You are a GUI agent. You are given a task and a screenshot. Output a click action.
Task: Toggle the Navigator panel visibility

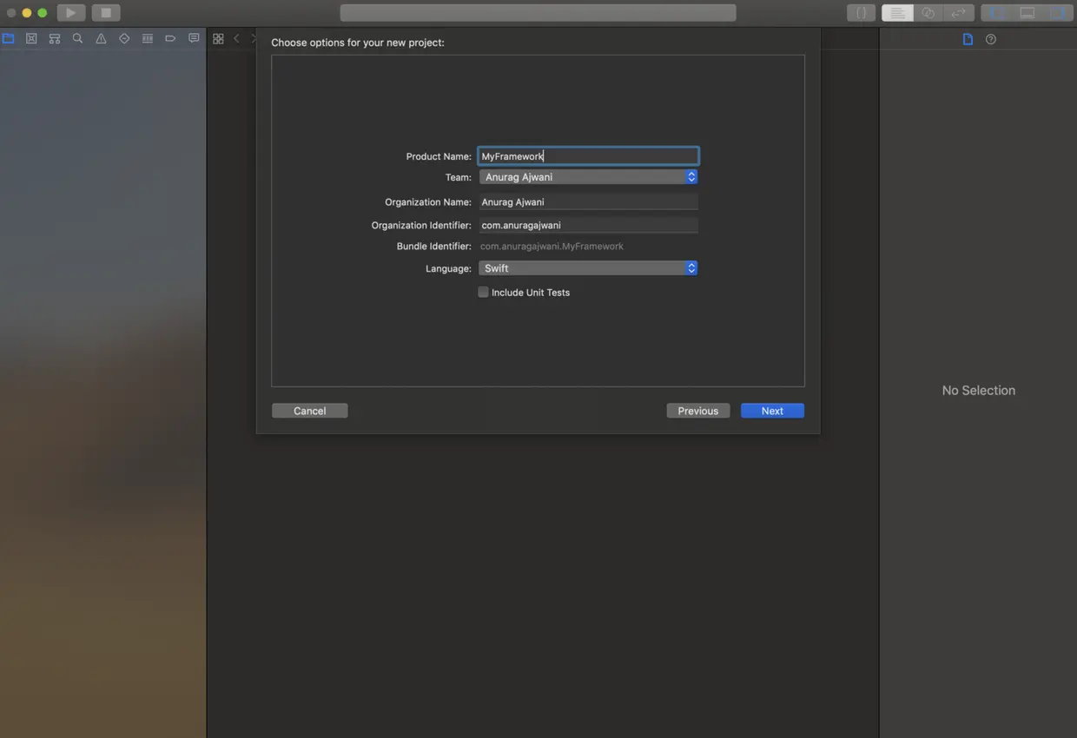(996, 13)
